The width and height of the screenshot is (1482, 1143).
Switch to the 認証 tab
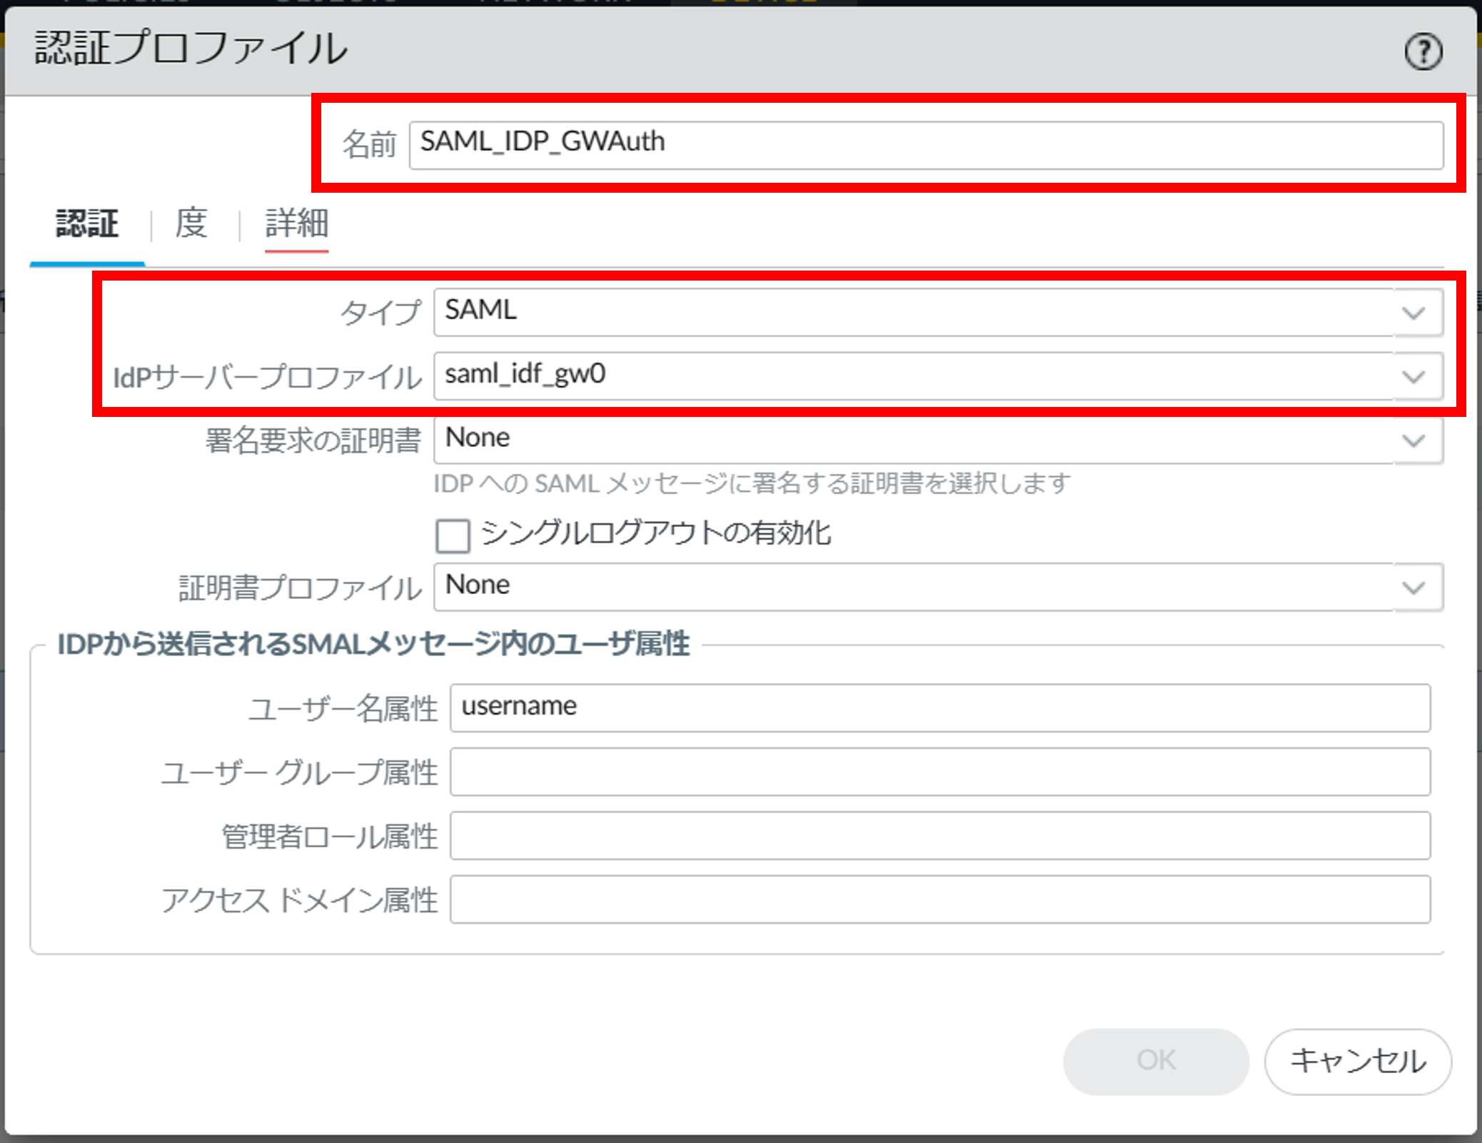87,223
